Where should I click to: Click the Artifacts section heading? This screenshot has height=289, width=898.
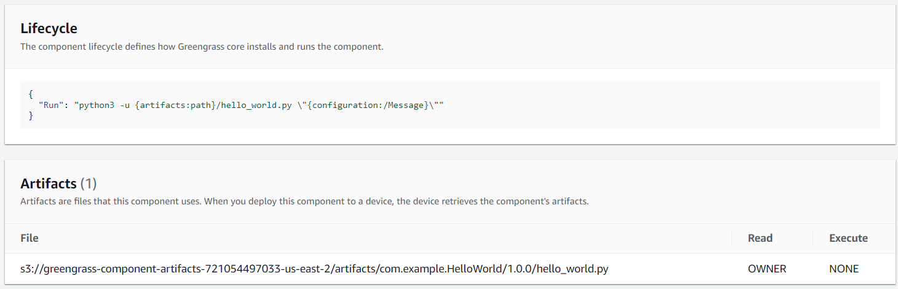coord(49,183)
